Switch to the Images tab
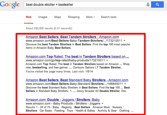The width and height of the screenshot is (167, 115). coord(43,17)
